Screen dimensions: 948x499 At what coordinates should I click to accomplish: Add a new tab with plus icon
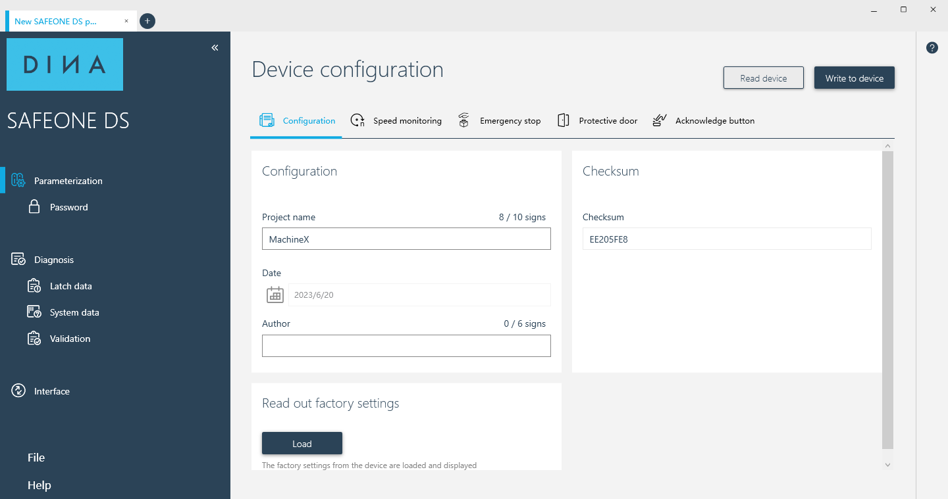pos(147,21)
